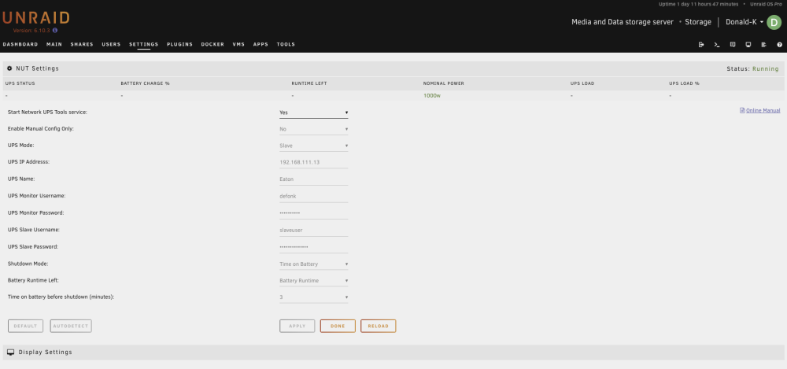Viewport: 787px width, 369px height.
Task: Click the Done button
Action: point(338,326)
